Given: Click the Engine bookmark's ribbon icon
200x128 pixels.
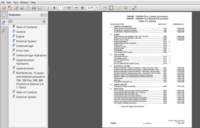Looking at the screenshot, I should [14, 36].
